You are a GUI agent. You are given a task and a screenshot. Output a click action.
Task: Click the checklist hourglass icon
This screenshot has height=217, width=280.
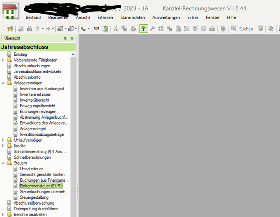tap(105, 29)
